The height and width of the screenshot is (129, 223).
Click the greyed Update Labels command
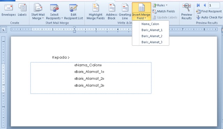pyautogui.click(x=165, y=17)
